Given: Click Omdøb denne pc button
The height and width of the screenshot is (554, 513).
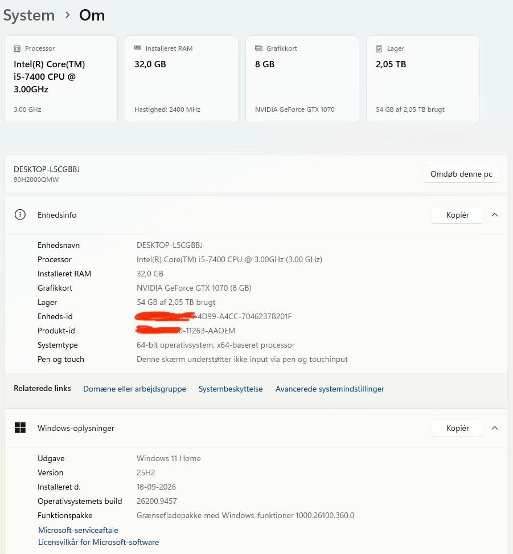Looking at the screenshot, I should click(x=461, y=174).
